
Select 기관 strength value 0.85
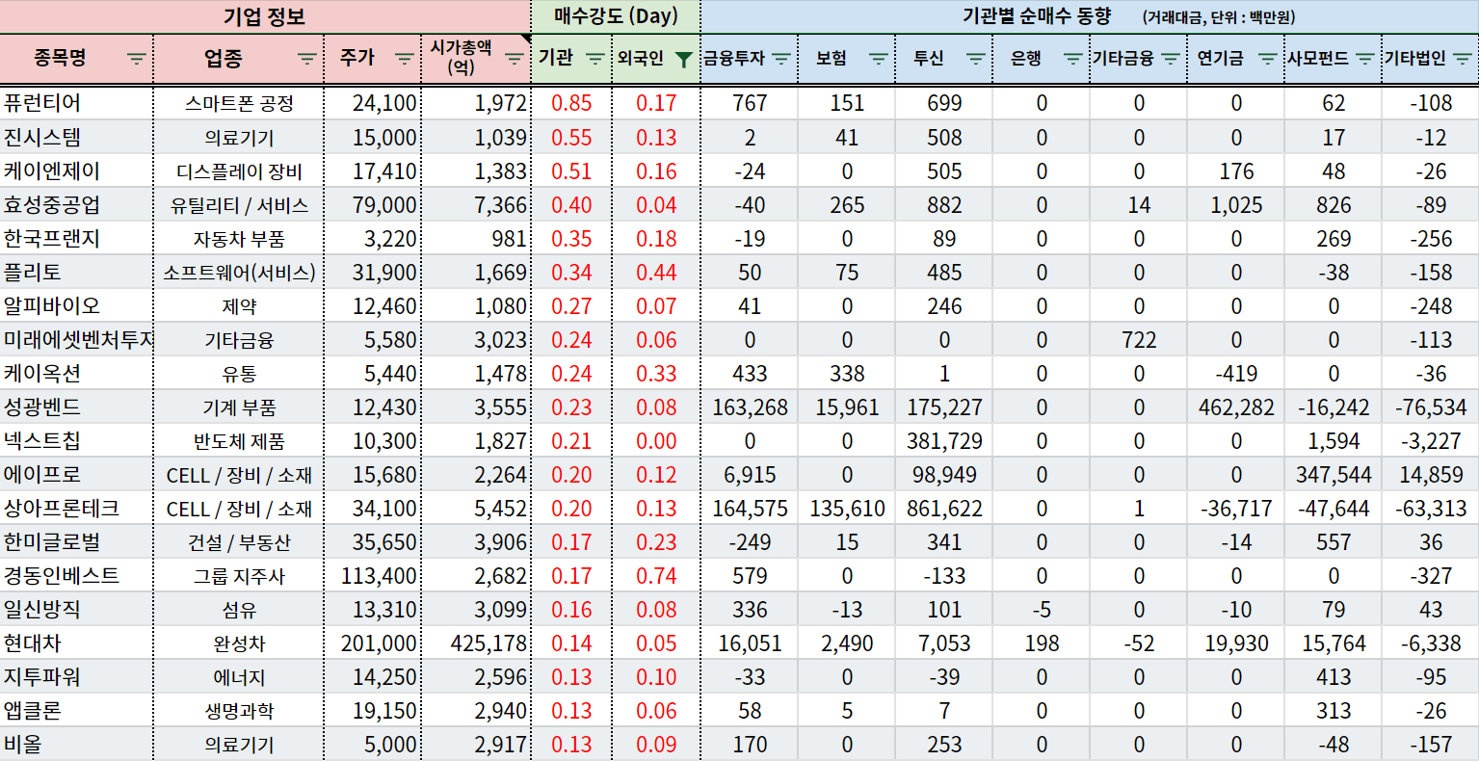(571, 103)
